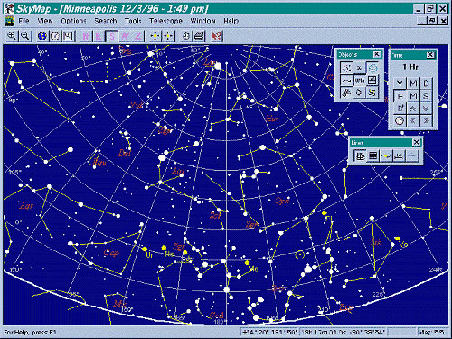The width and height of the screenshot is (452, 339).
Task: Click the double-right arrow in the Time panel
Action: 426,120
